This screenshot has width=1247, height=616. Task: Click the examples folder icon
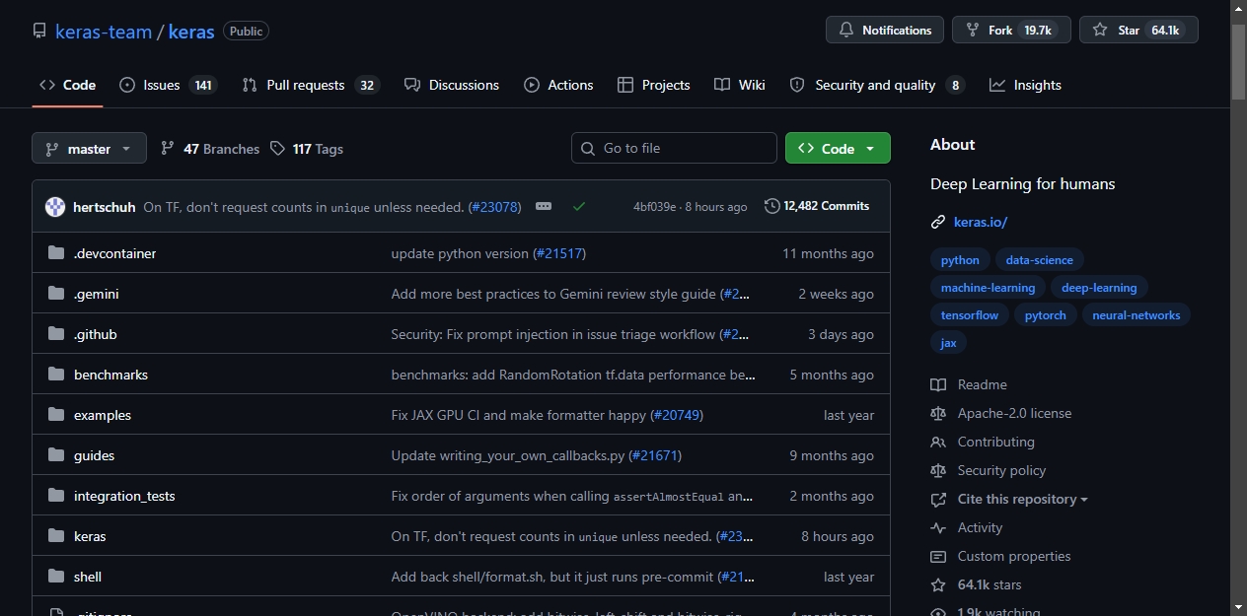pos(56,415)
